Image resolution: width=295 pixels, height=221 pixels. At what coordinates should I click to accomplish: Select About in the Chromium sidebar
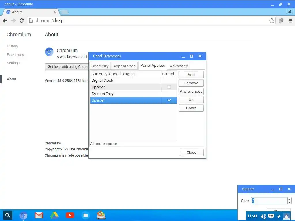[12, 79]
